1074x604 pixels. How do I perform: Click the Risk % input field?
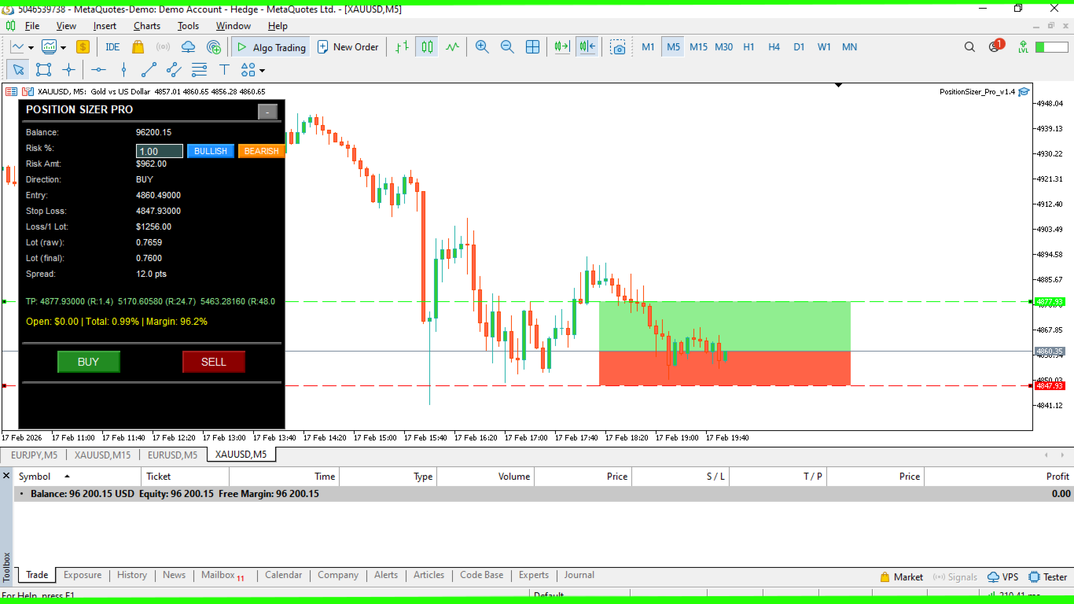click(160, 151)
